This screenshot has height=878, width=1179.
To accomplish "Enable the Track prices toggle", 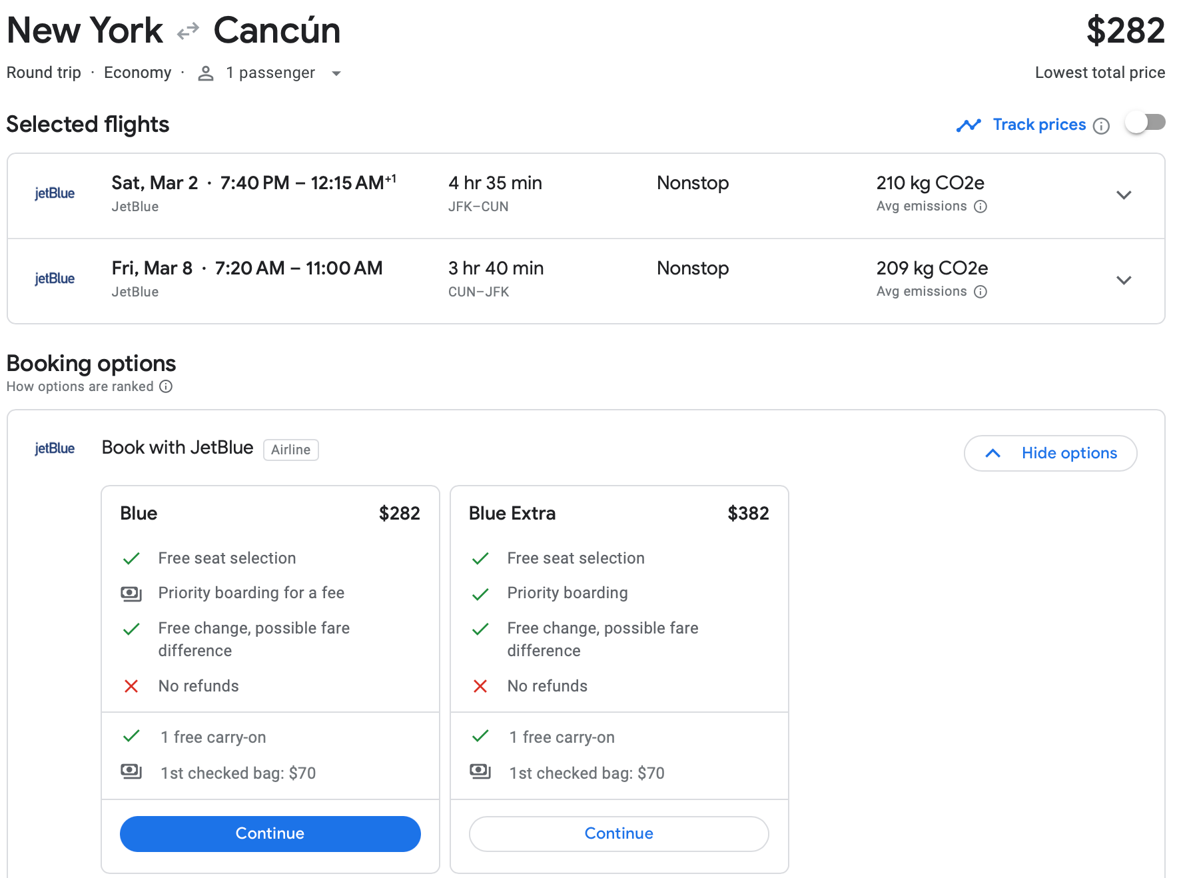I will pos(1144,123).
